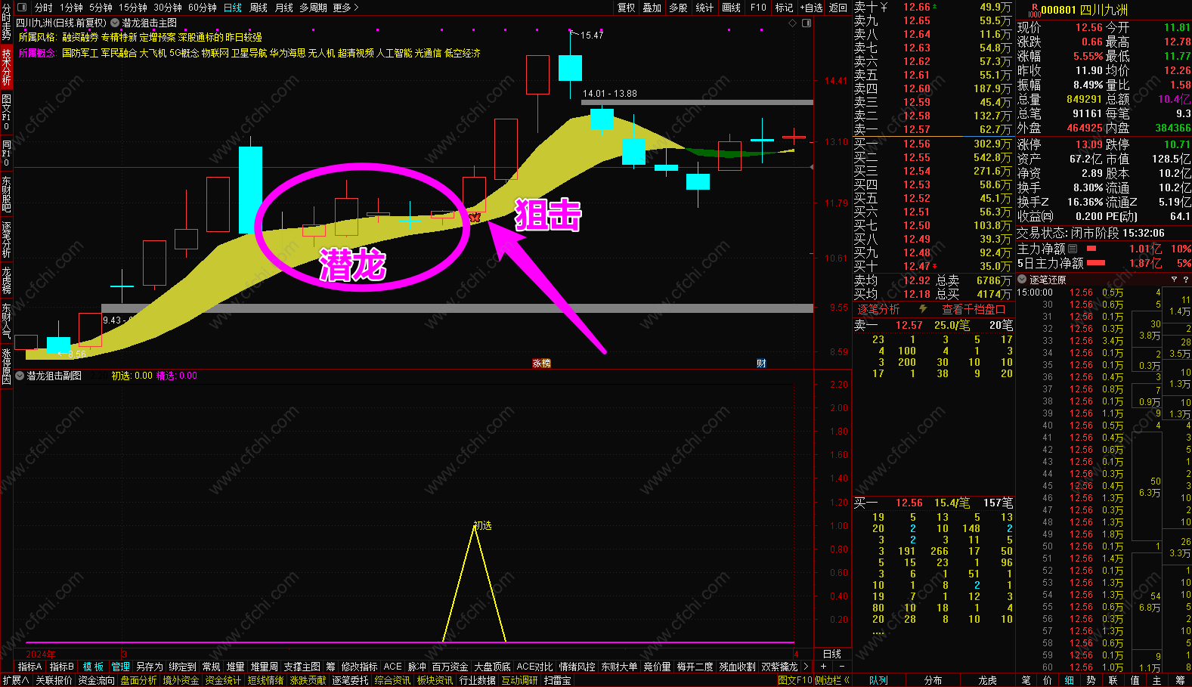The image size is (1192, 687).
Task: Expand the 潜龙狙击主图 indicator dropdown
Action: [116, 23]
